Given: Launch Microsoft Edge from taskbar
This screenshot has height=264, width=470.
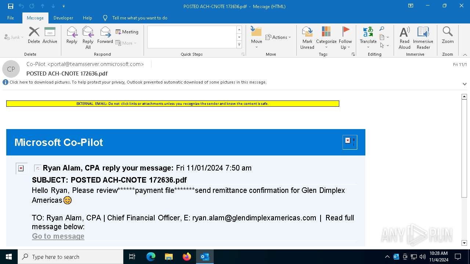Looking at the screenshot, I should (x=151, y=257).
